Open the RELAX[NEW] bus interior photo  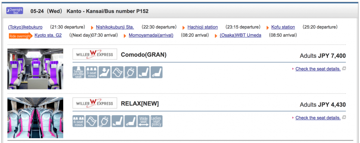pyautogui.click(x=35, y=118)
